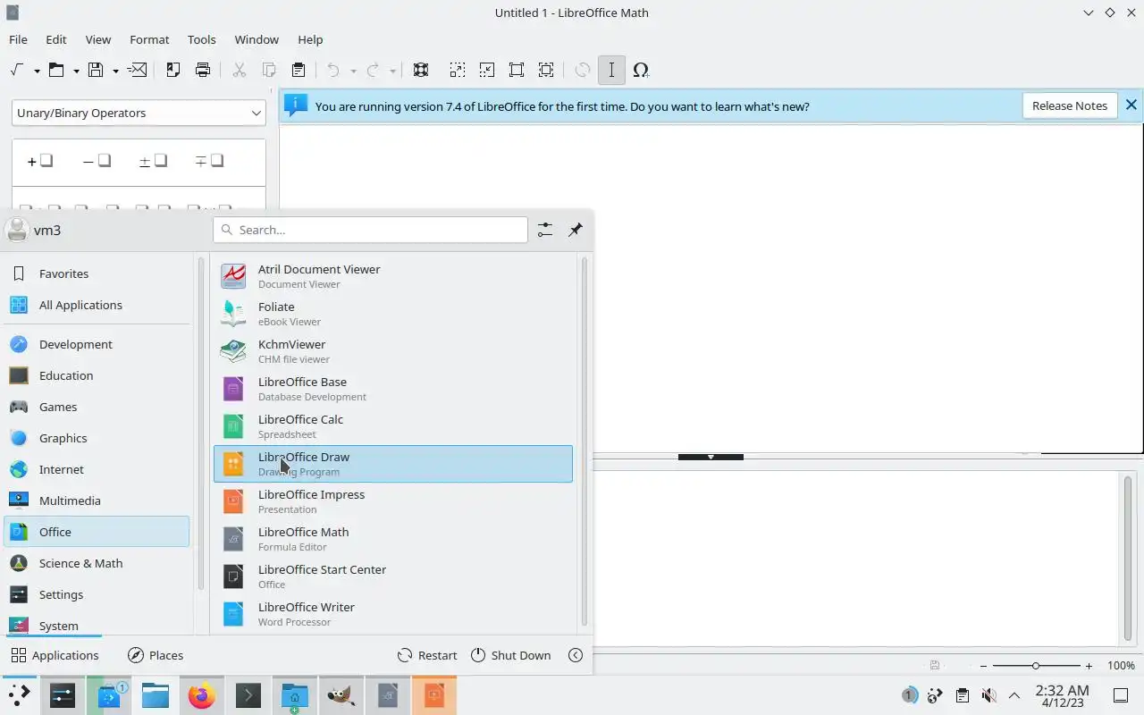Insert the minus sign operator element
The width and height of the screenshot is (1144, 715).
click(97, 161)
